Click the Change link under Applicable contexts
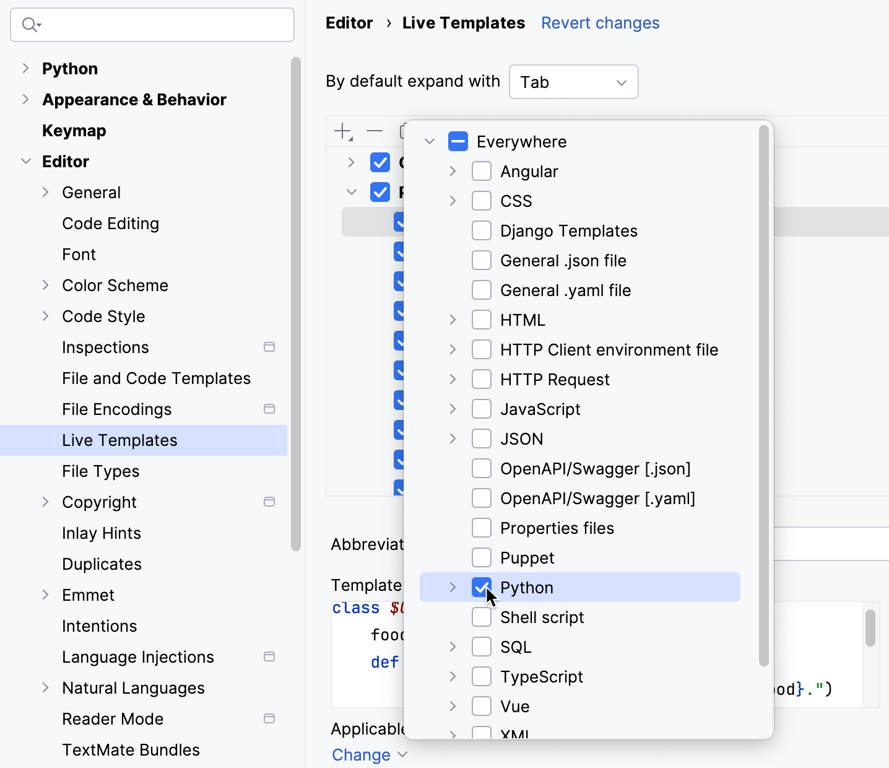 [x=362, y=754]
